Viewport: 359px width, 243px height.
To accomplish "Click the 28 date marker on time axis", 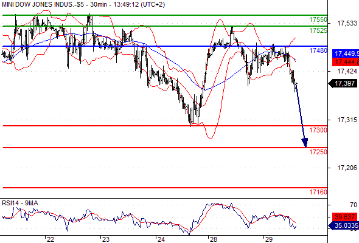I will 213,239.
